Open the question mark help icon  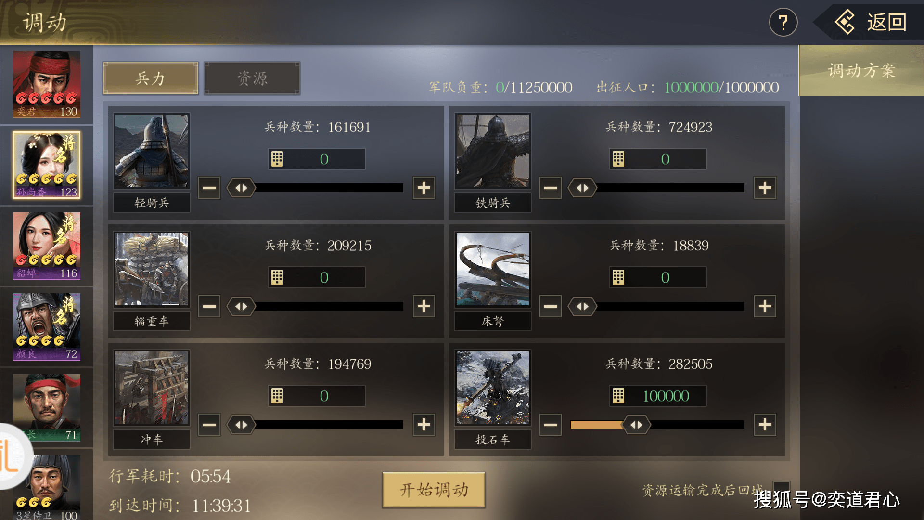[783, 22]
